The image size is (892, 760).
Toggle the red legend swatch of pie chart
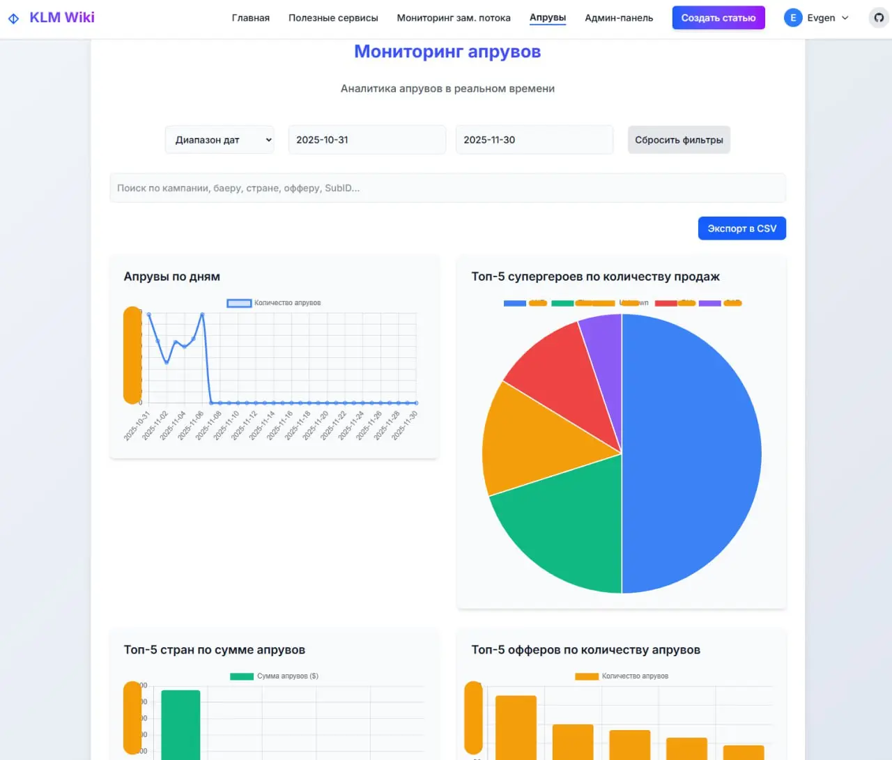pyautogui.click(x=666, y=303)
